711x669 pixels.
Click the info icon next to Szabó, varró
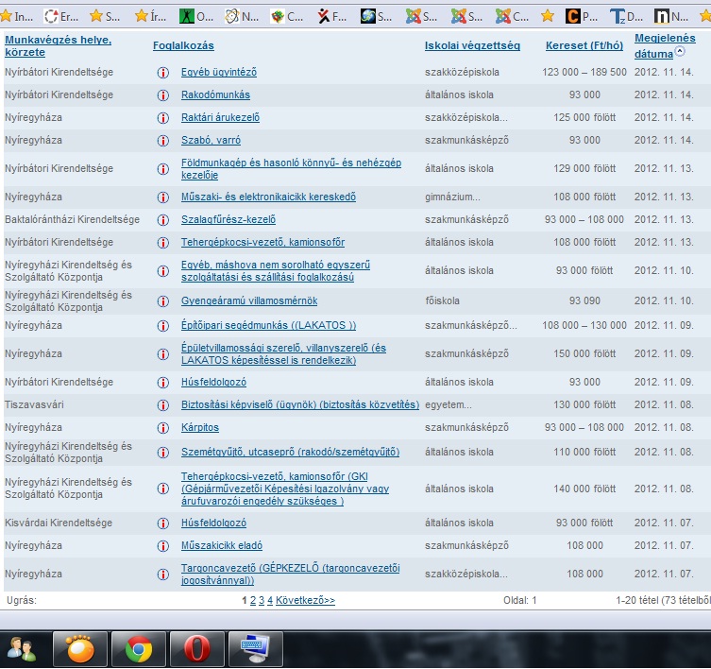(x=162, y=141)
